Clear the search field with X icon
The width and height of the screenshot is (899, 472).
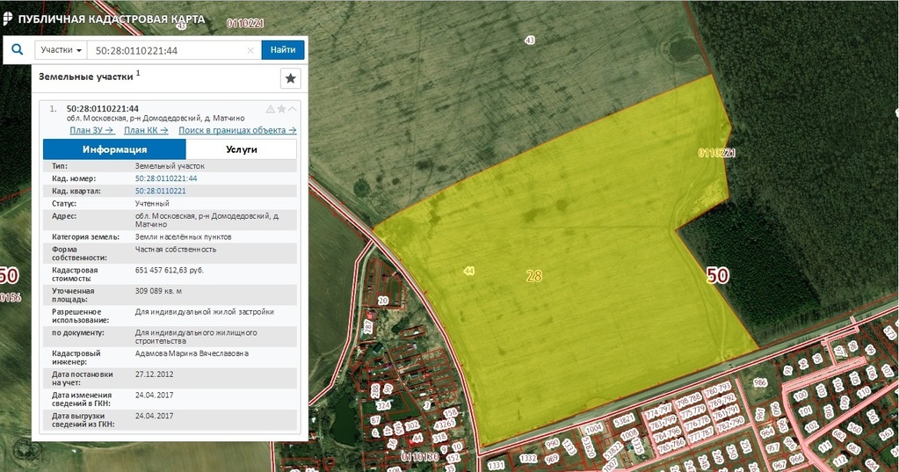point(250,50)
